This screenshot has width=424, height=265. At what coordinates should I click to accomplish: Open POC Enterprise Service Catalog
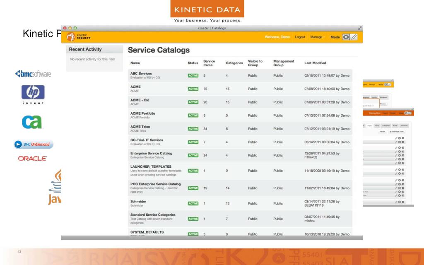[x=156, y=184]
